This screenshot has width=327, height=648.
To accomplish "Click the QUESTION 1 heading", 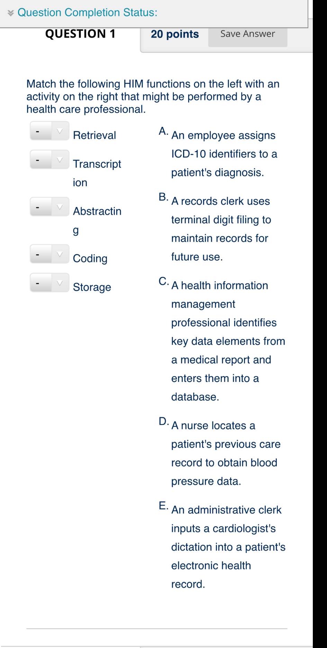I will tap(80, 34).
